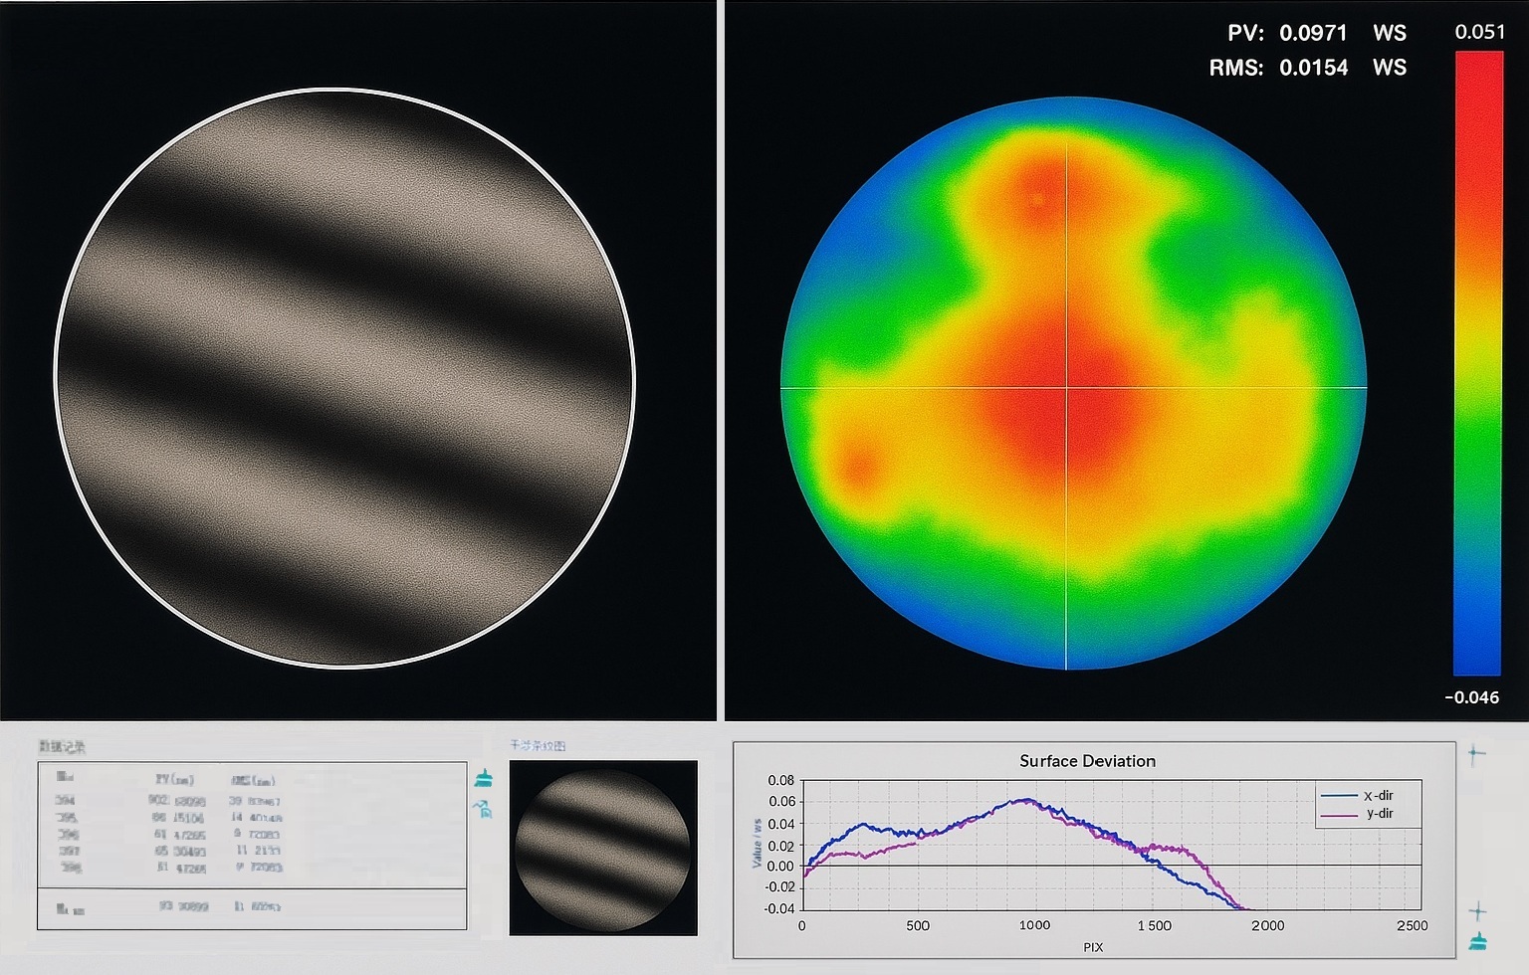This screenshot has height=975, width=1529.
Task: Click the Mean summary row under the table
Action: click(252, 907)
